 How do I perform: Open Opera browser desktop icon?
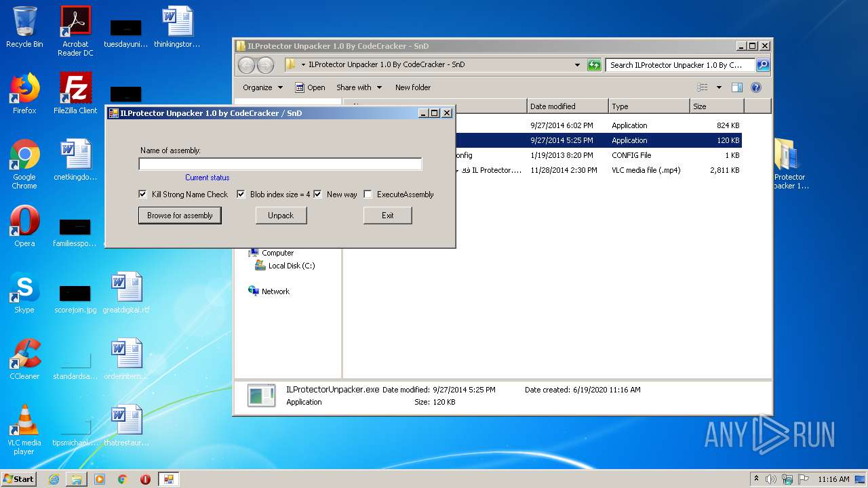(24, 226)
